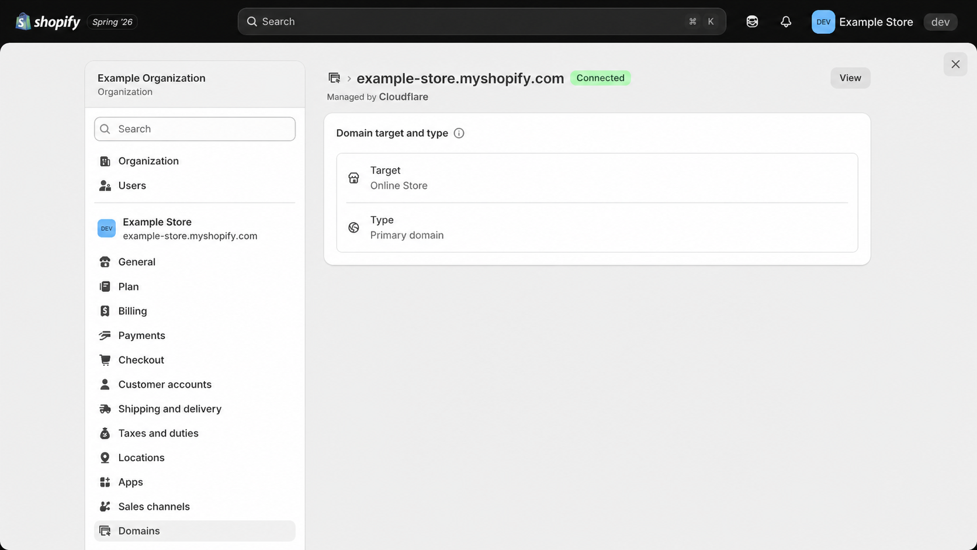Click the Example Organization header

pyautogui.click(x=195, y=84)
